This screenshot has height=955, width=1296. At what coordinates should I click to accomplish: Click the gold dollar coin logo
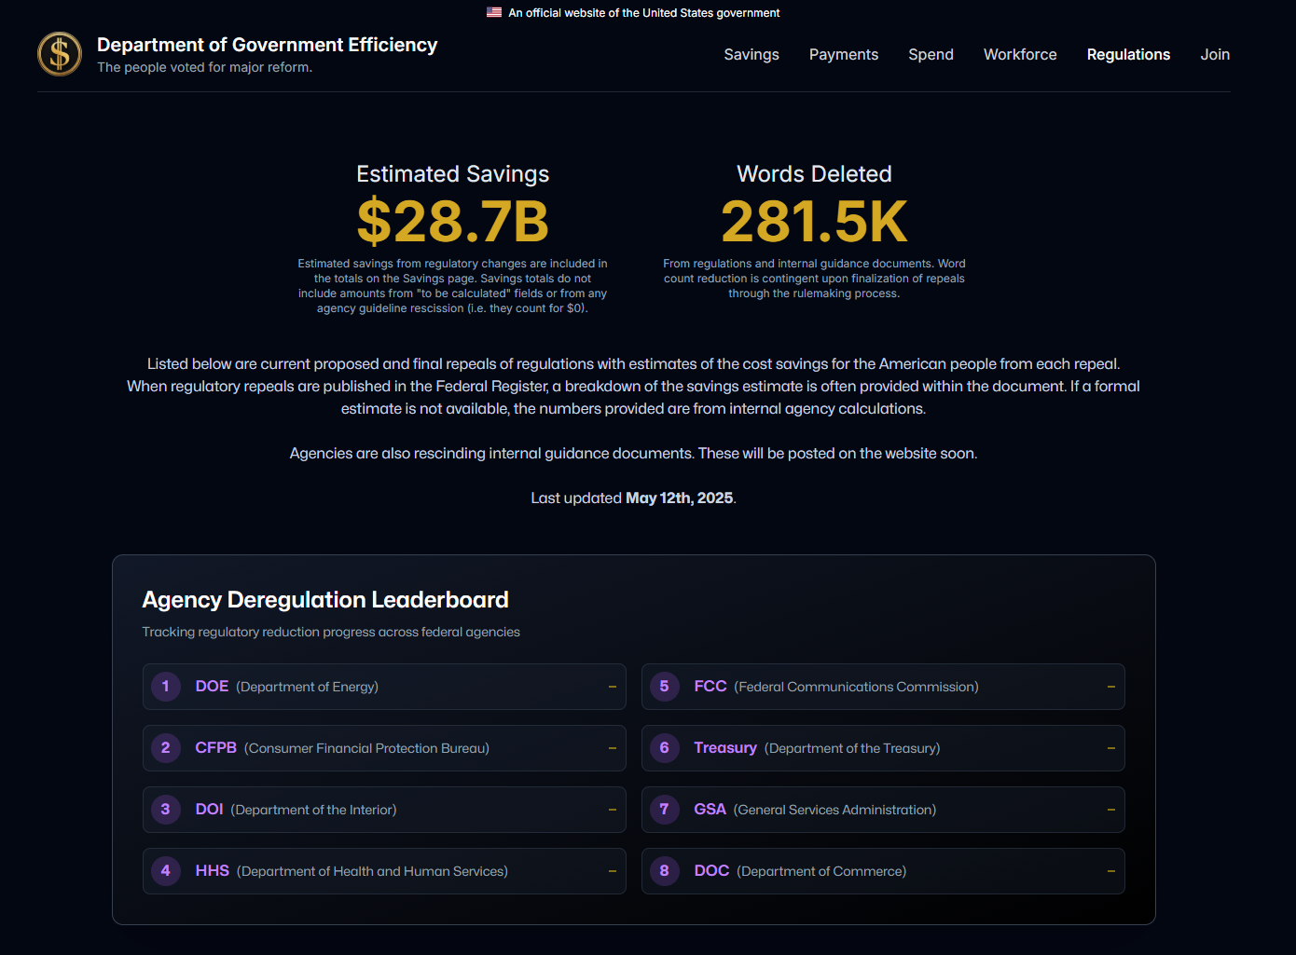[x=60, y=54]
